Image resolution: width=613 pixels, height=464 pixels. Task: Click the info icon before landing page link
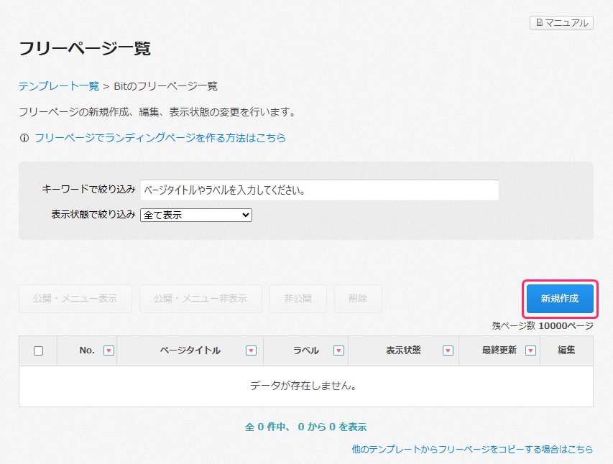(24, 138)
